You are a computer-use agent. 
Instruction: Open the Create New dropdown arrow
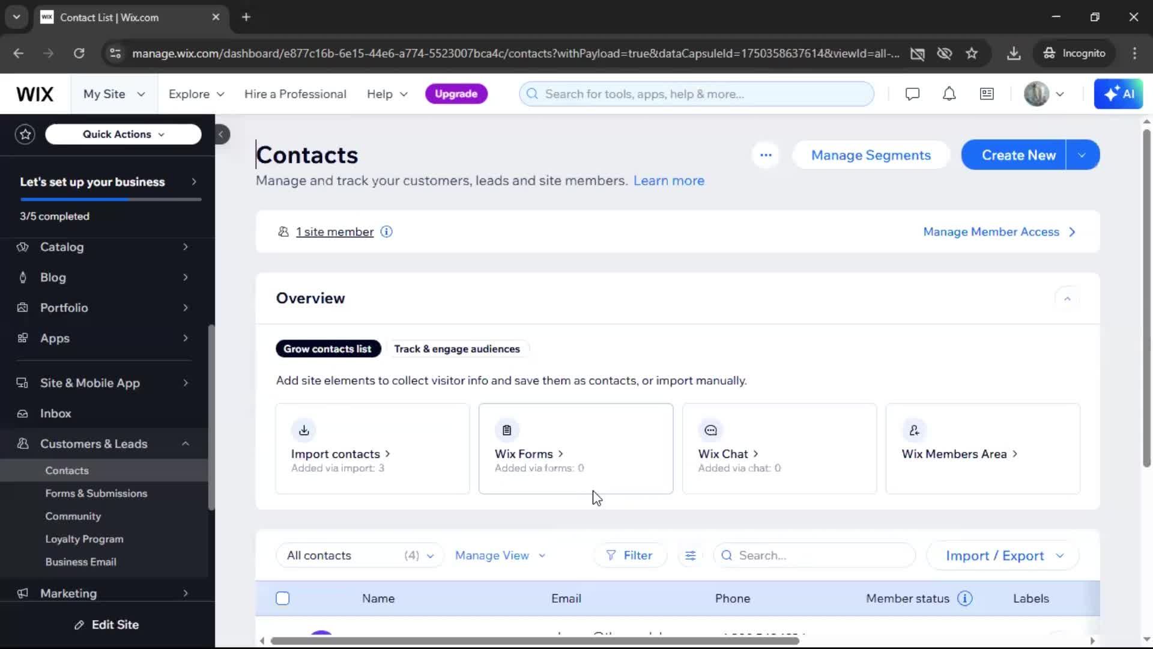1083,155
